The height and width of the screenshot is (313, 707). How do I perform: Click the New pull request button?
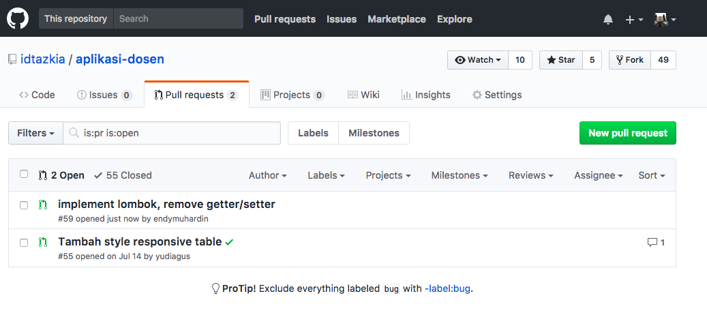click(628, 133)
